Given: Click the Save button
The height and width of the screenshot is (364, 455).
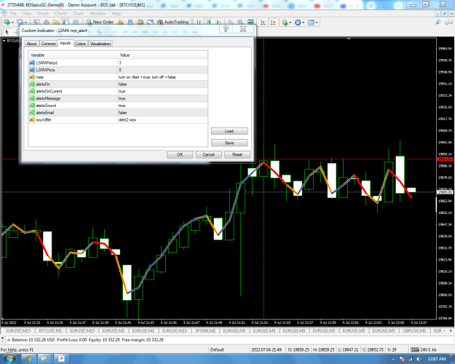Looking at the screenshot, I should [229, 143].
